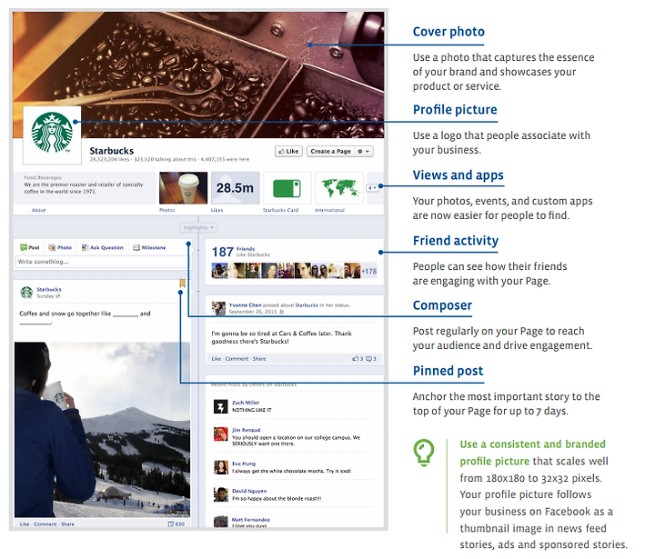The width and height of the screenshot is (655, 559).
Task: Choose the Milestone icon in composer
Action: (136, 247)
